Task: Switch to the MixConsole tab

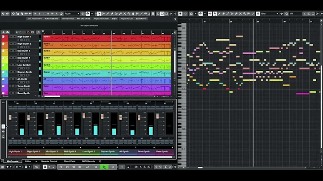Action: point(13,161)
